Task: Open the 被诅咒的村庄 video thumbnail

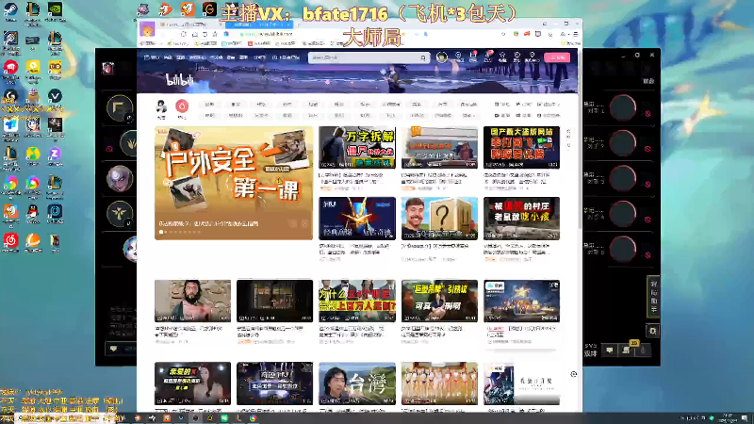Action: (x=521, y=218)
